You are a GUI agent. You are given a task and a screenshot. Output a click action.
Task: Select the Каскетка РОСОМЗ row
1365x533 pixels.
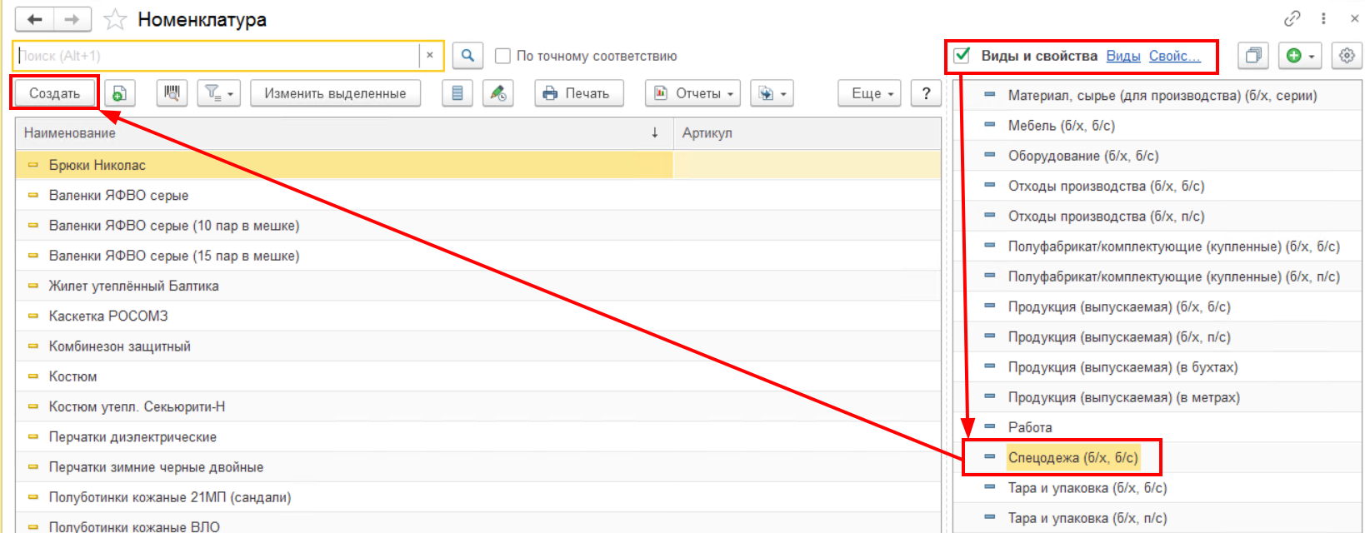tap(478, 316)
